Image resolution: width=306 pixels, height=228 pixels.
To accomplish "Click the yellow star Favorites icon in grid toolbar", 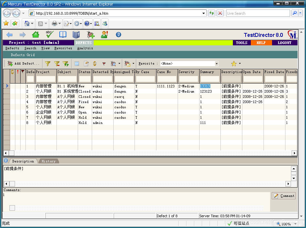I will 234,64.
